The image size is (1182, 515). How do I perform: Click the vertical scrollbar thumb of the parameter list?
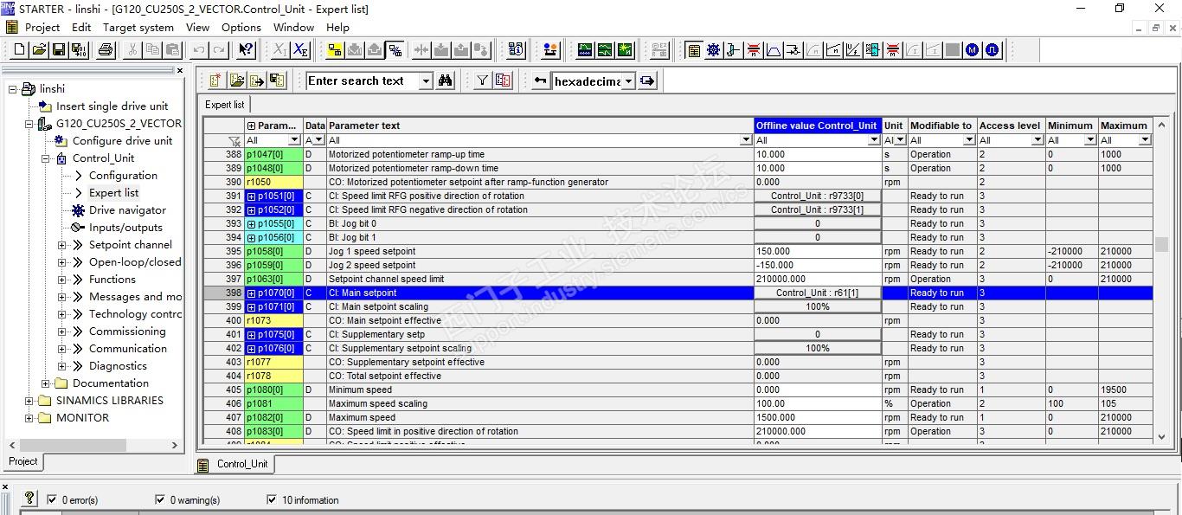(x=1161, y=245)
